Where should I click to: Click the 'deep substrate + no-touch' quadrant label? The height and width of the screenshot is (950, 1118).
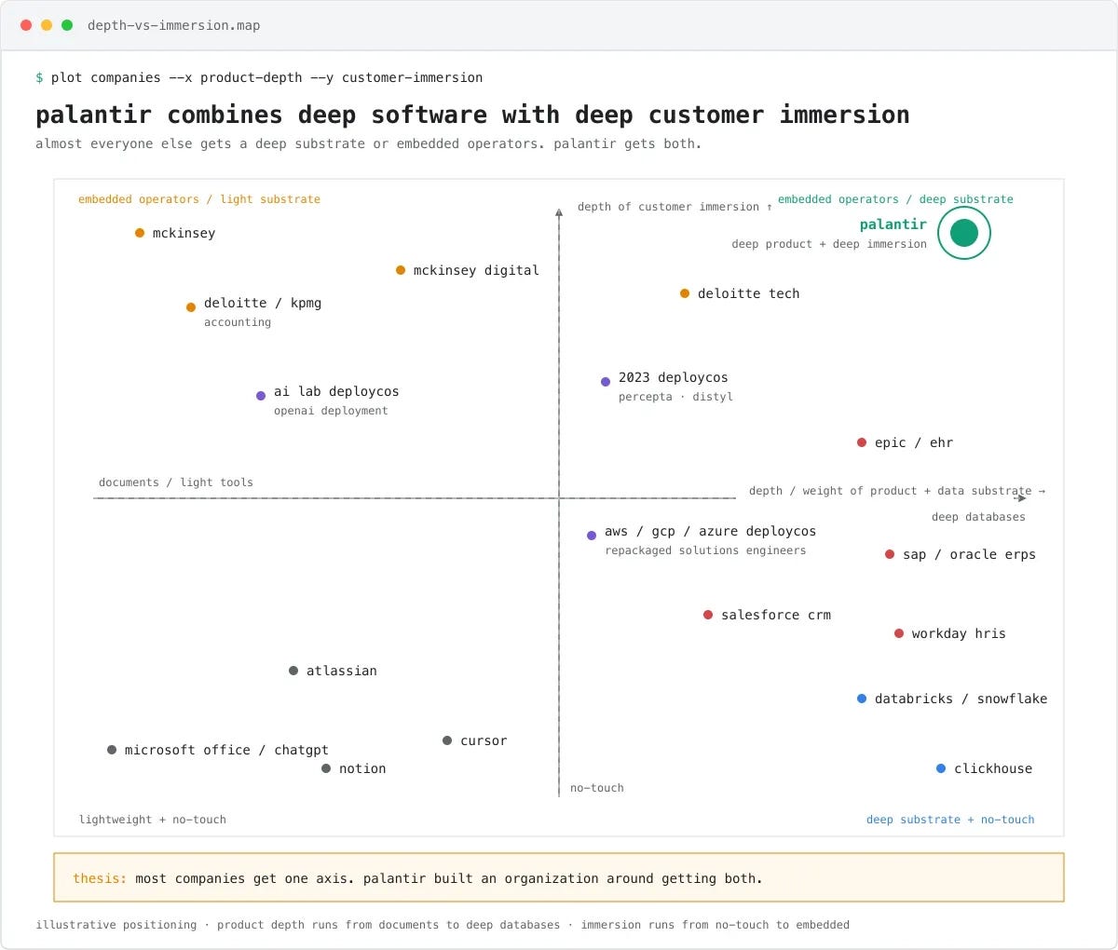pyautogui.click(x=950, y=820)
